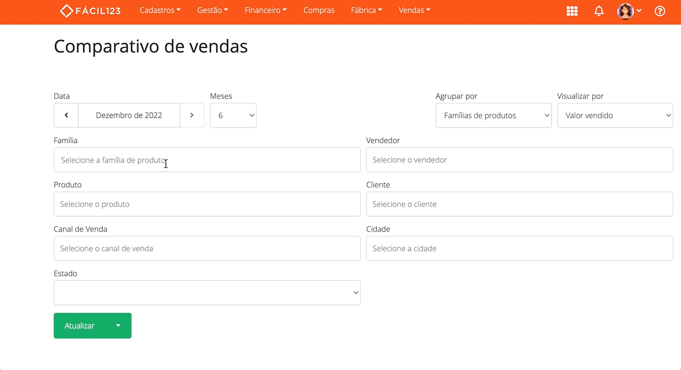Screen dimensions: 681x370
Task: Click the Compras link in navbar
Action: pos(319,10)
